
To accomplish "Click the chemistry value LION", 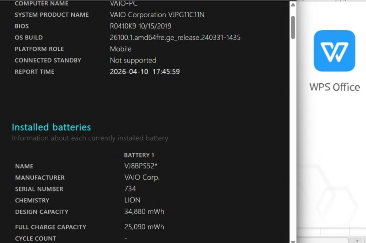I will (x=132, y=200).
